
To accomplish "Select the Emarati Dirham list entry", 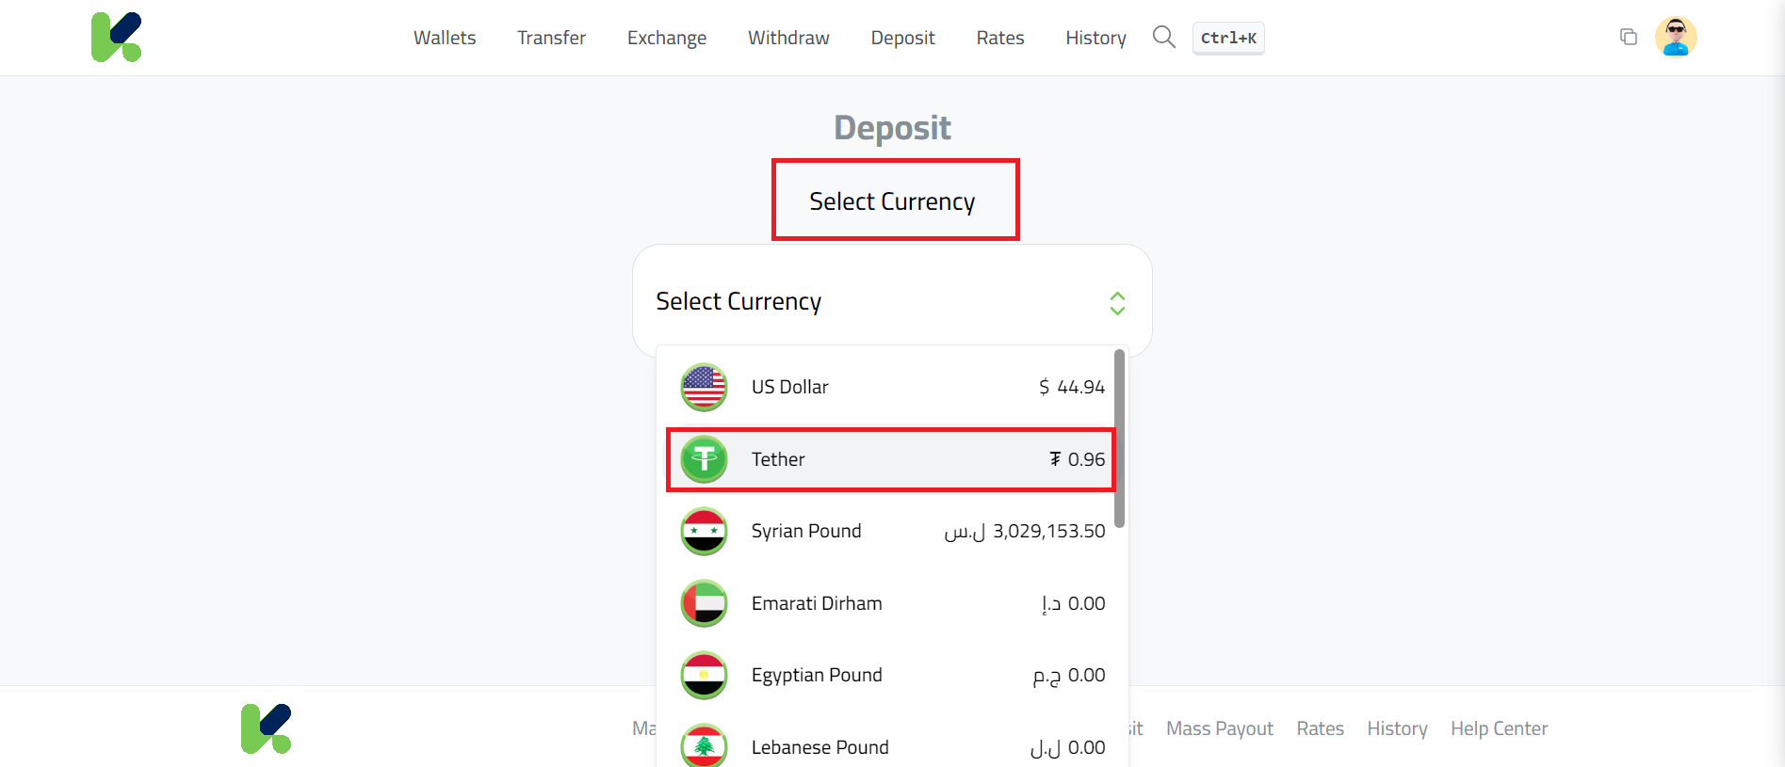I will [889, 603].
